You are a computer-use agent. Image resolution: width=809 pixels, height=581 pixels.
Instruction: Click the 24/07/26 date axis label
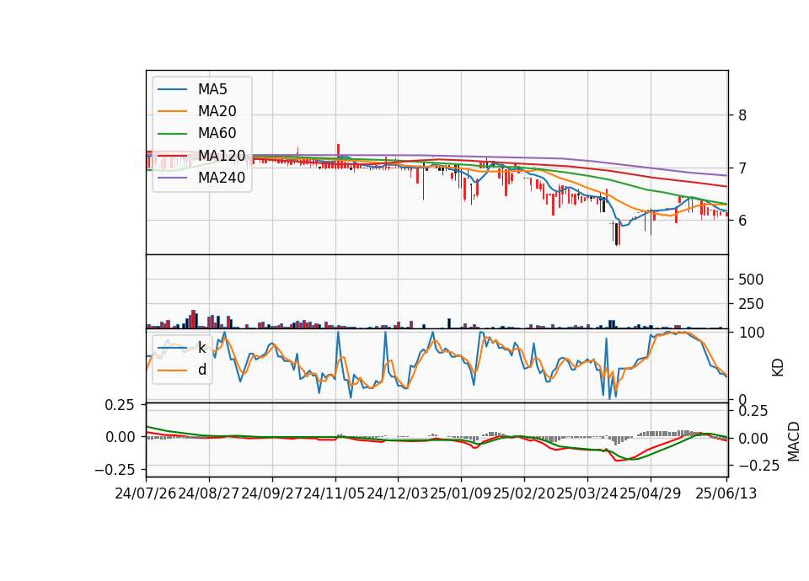point(146,493)
